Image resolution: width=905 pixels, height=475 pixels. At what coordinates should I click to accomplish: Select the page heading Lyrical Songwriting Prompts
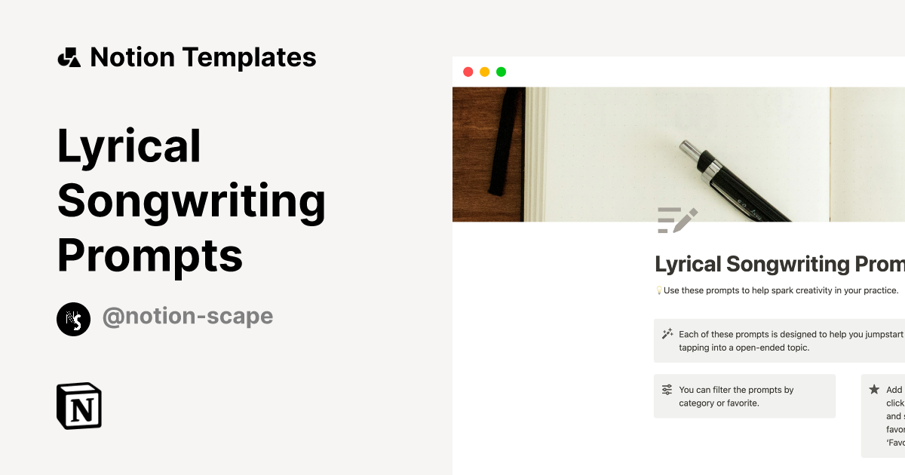[x=777, y=264]
